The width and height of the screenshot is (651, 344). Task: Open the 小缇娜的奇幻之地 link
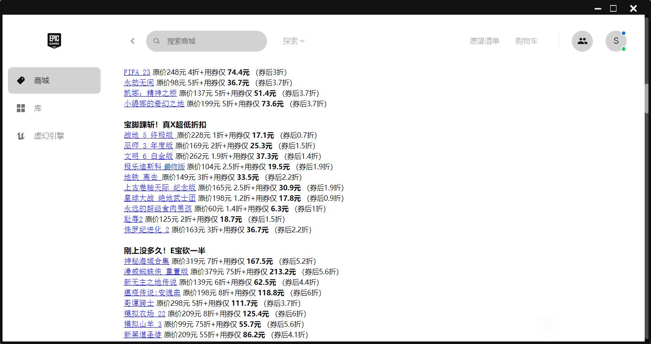coord(154,104)
